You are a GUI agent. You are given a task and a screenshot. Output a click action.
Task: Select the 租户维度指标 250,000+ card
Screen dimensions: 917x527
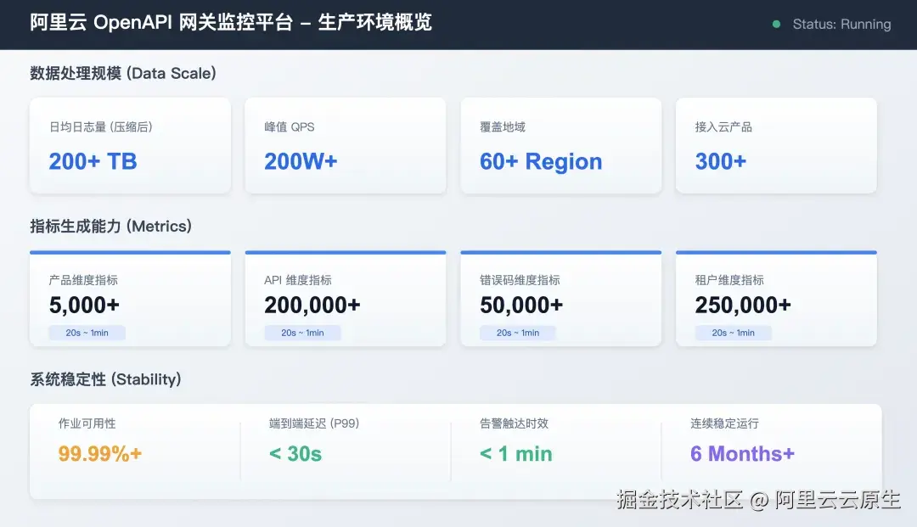tap(775, 297)
